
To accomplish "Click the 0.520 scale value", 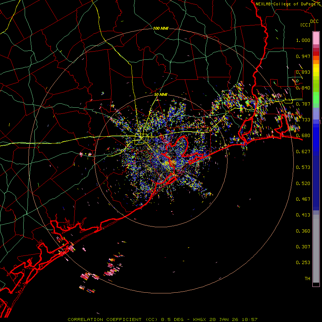I will click(x=303, y=184).
